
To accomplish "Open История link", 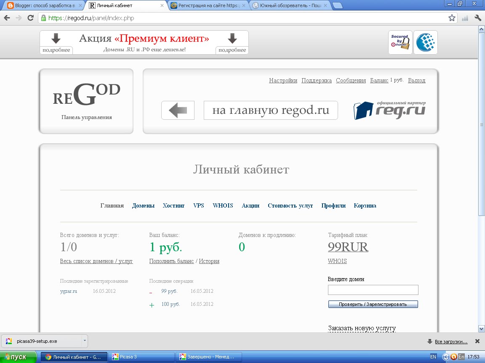I will (x=209, y=261).
